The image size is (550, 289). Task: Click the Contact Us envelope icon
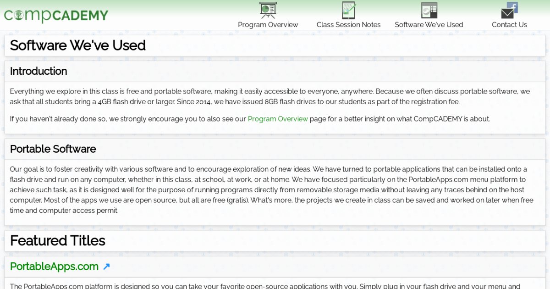coord(507,13)
